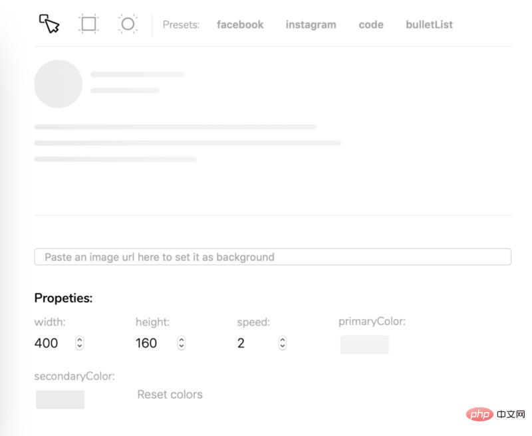The height and width of the screenshot is (436, 532).
Task: Adjust the speed stepper arrows
Action: (283, 343)
